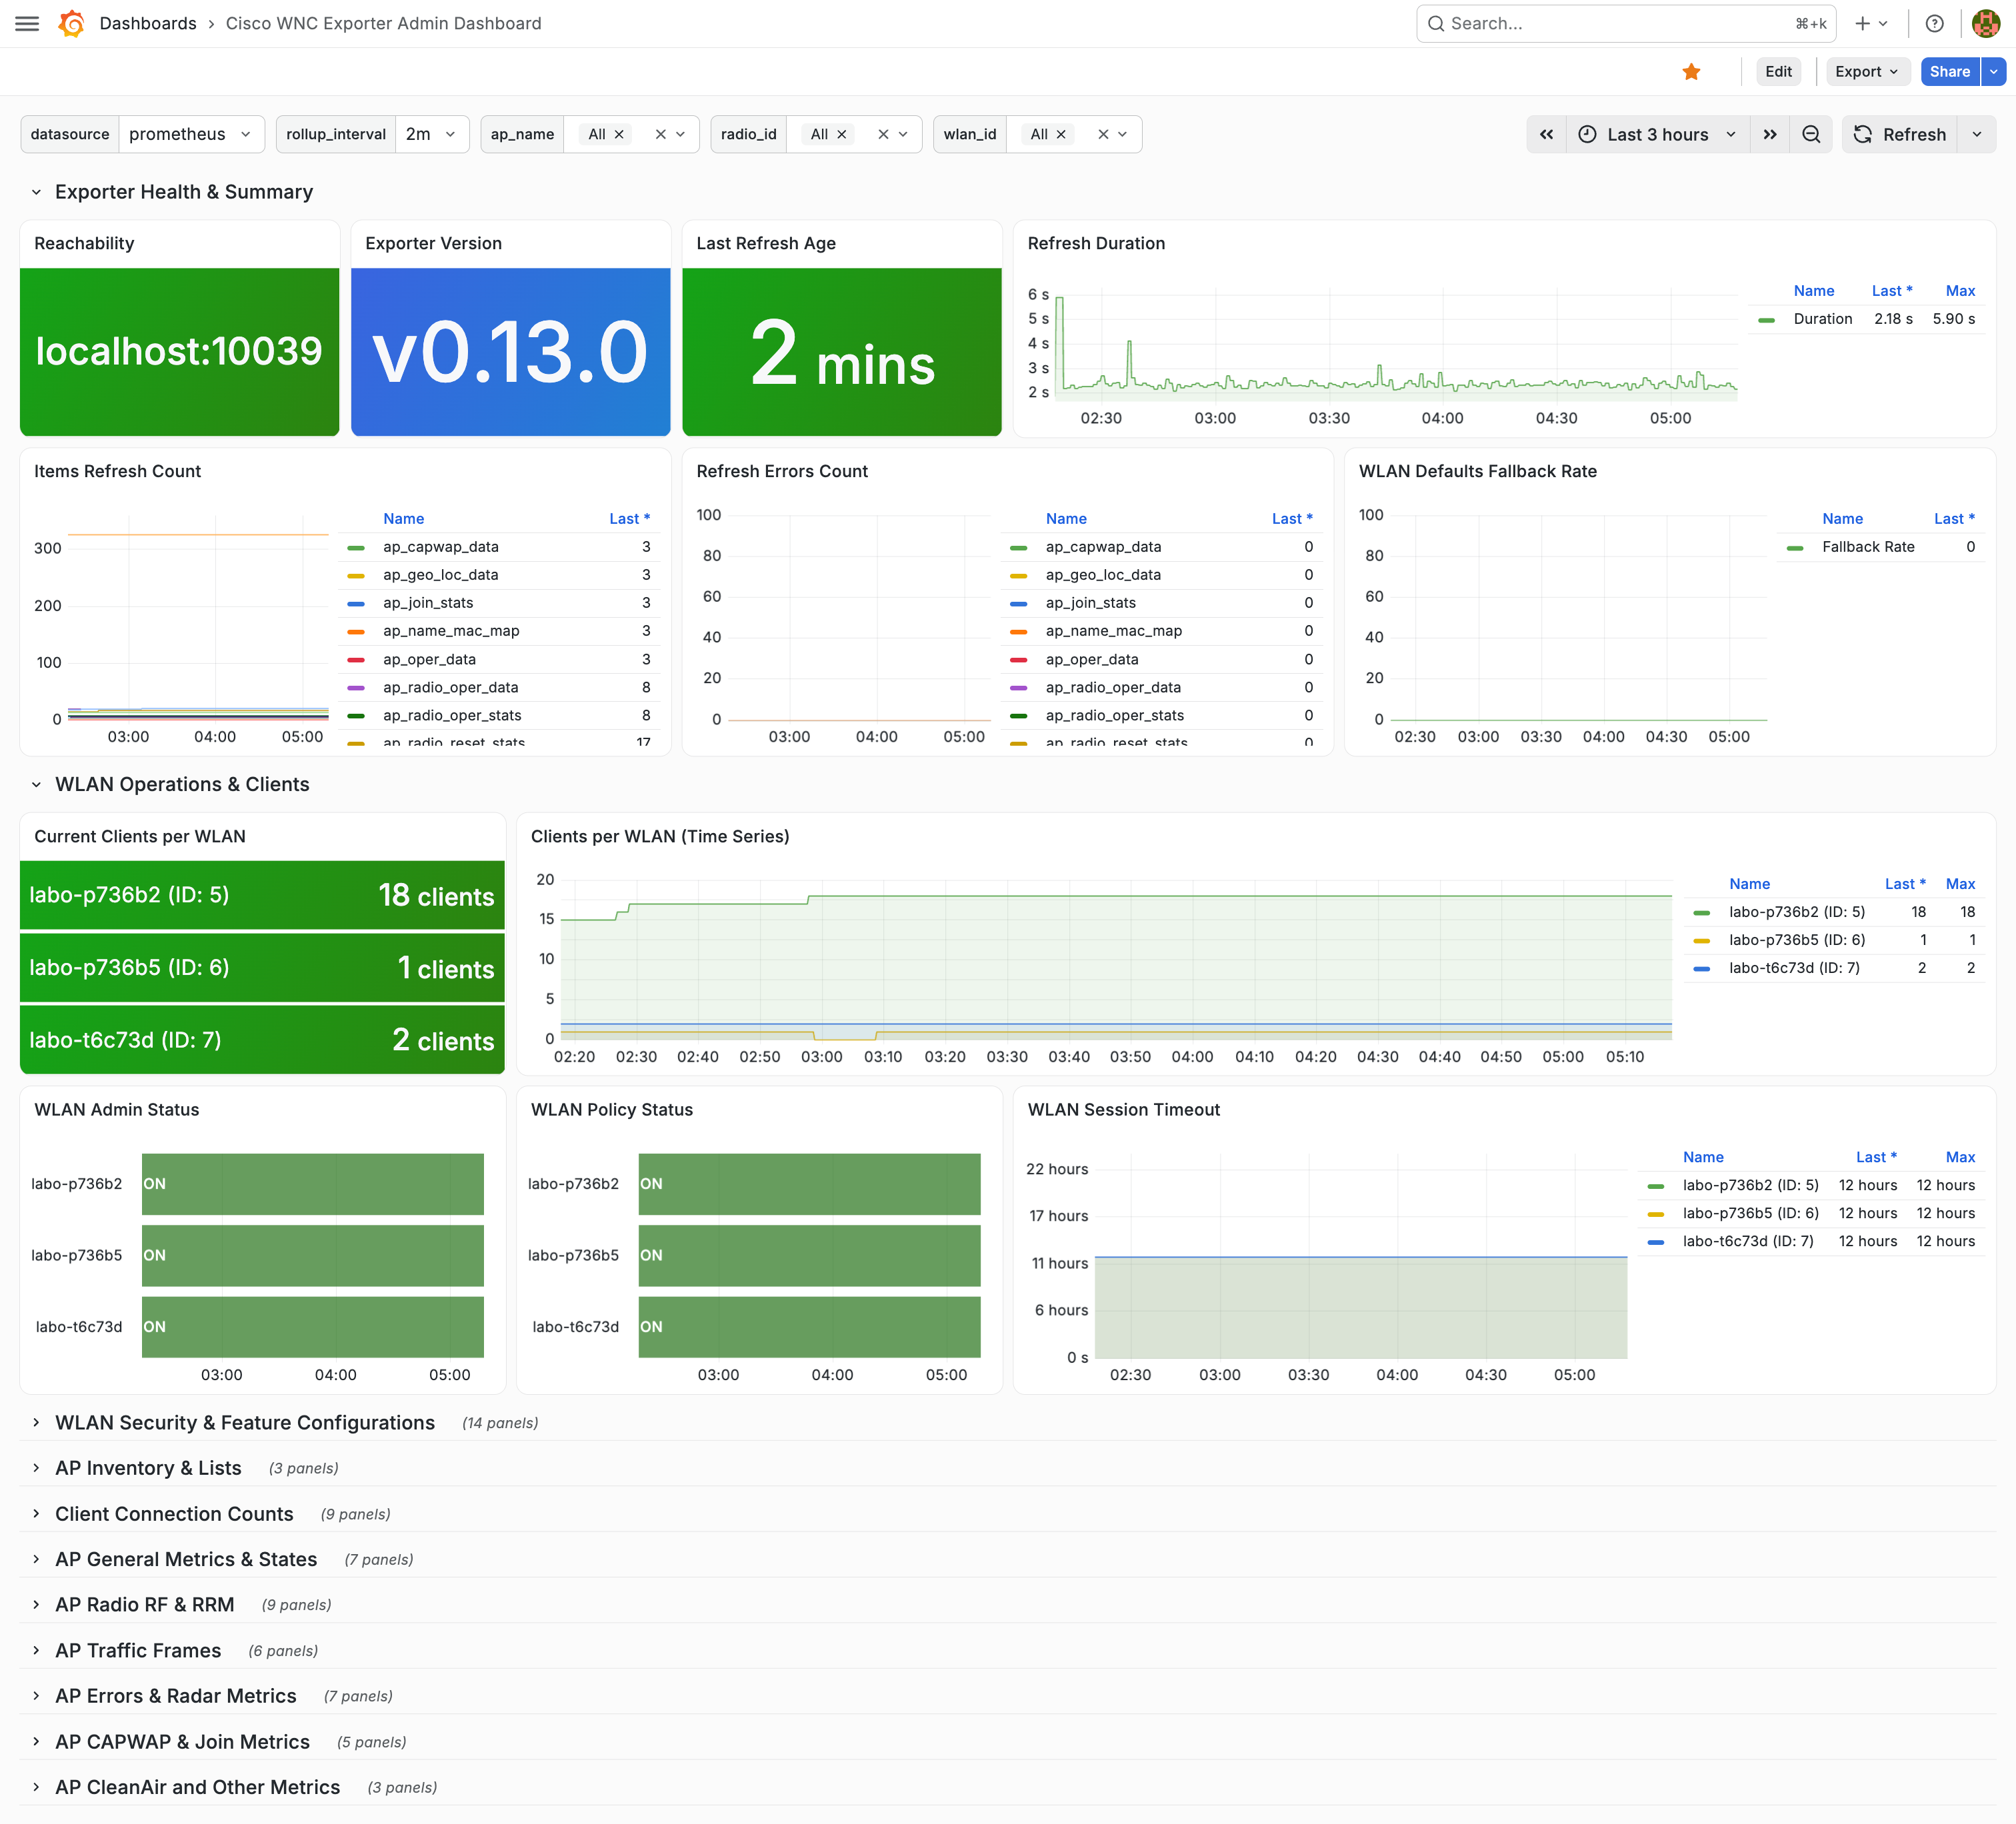Click the Share button
2016x1824 pixels.
(1949, 71)
